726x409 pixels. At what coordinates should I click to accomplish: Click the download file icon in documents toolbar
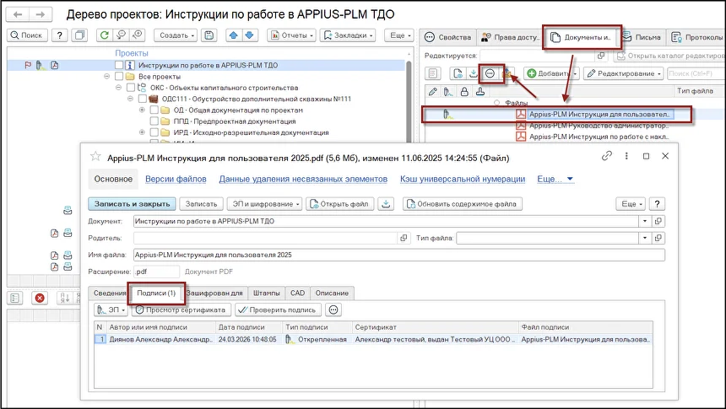coord(474,73)
